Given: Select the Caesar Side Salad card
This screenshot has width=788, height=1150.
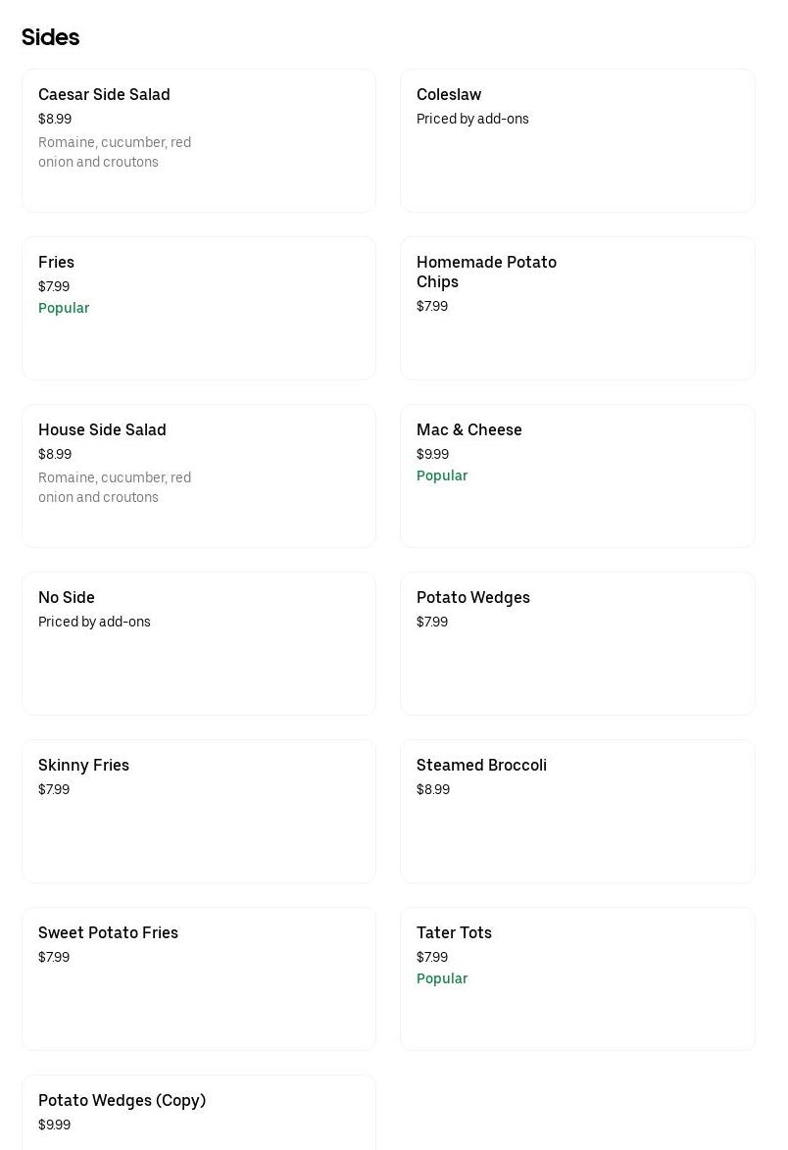Looking at the screenshot, I should coord(198,140).
